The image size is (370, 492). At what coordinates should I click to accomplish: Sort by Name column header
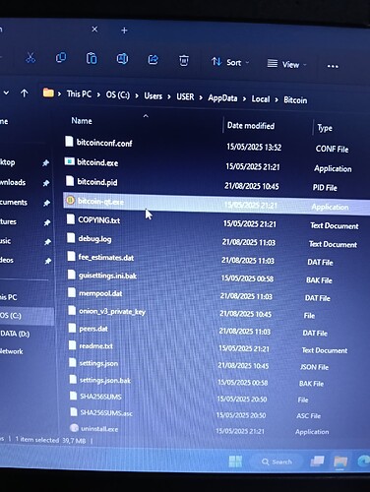click(82, 121)
